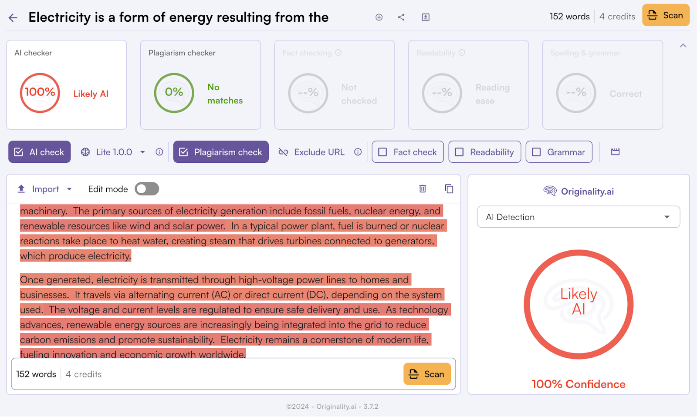Viewport: 697px width, 417px height.
Task: Click the 100% AI score ring
Action: tap(40, 93)
